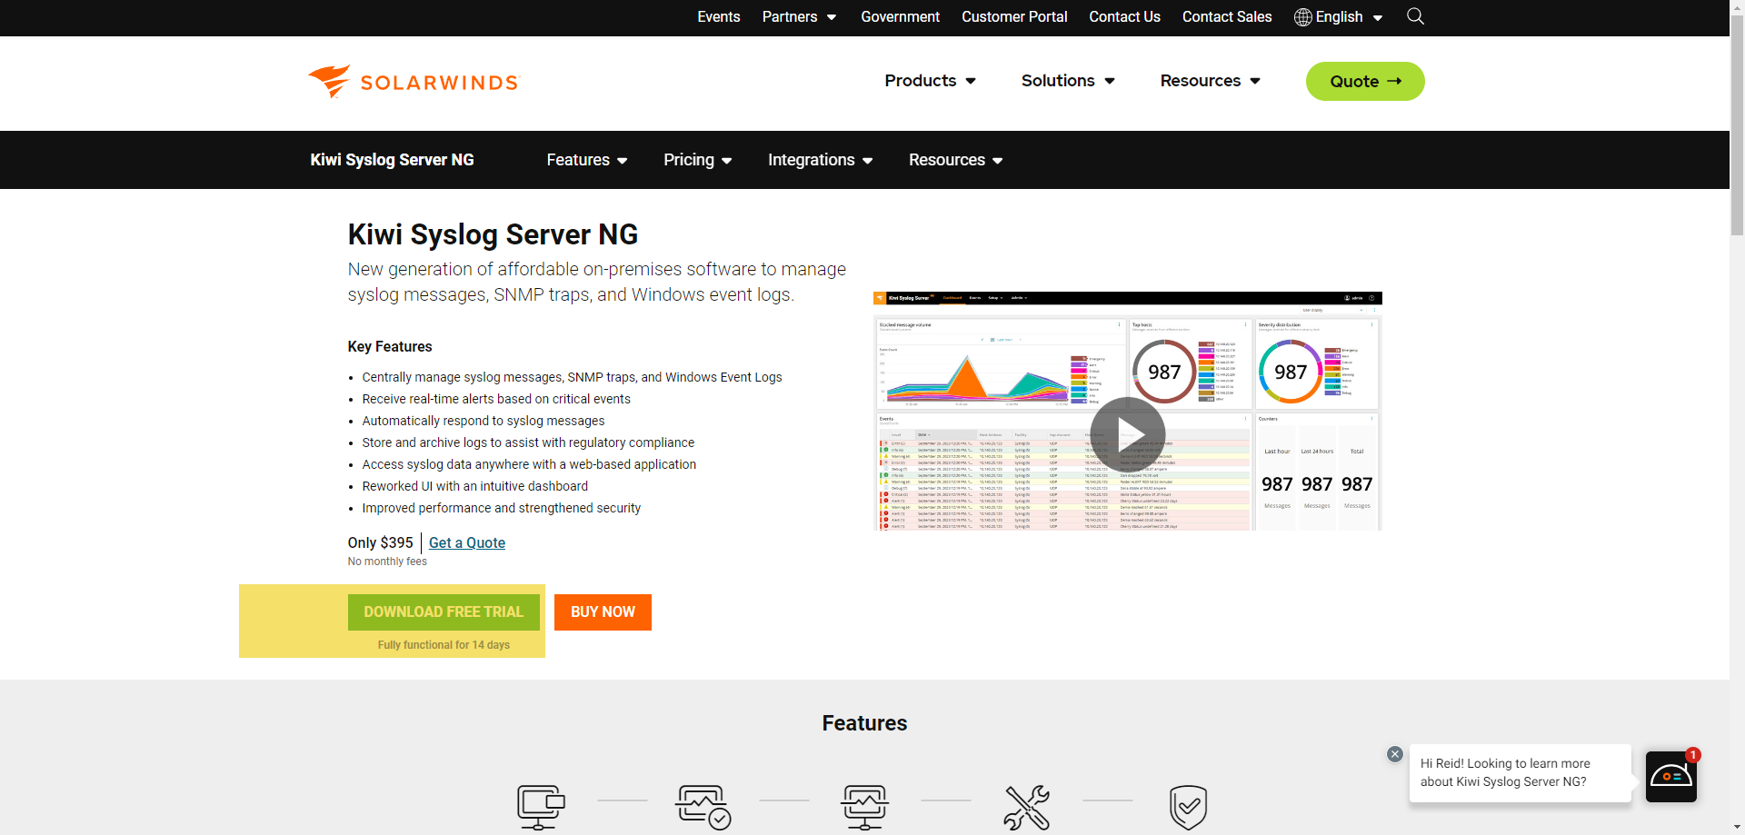Click the "Kiwi Syslog Server NG" page heading
The image size is (1745, 835).
click(x=493, y=234)
